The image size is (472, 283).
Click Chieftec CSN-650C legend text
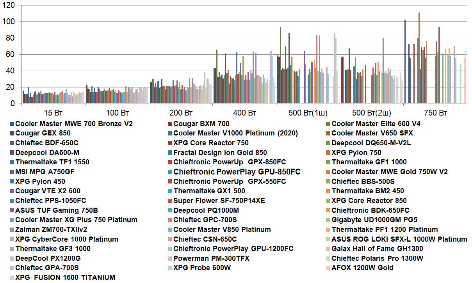[205, 239]
